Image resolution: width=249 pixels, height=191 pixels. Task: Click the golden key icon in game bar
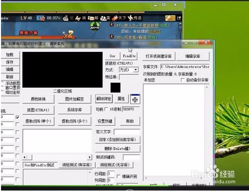click(170, 18)
